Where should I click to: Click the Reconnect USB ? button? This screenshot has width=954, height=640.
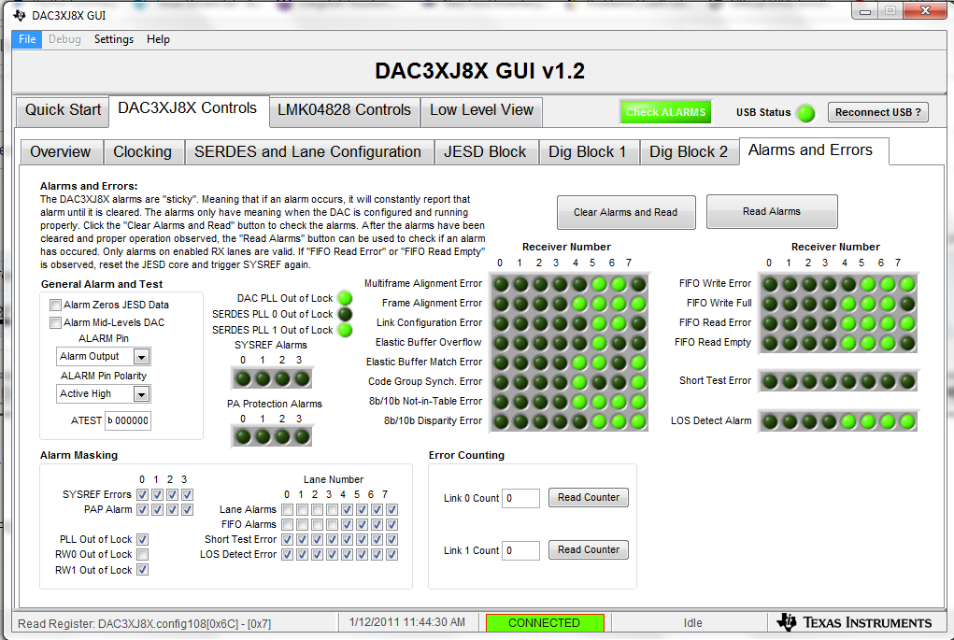click(878, 112)
